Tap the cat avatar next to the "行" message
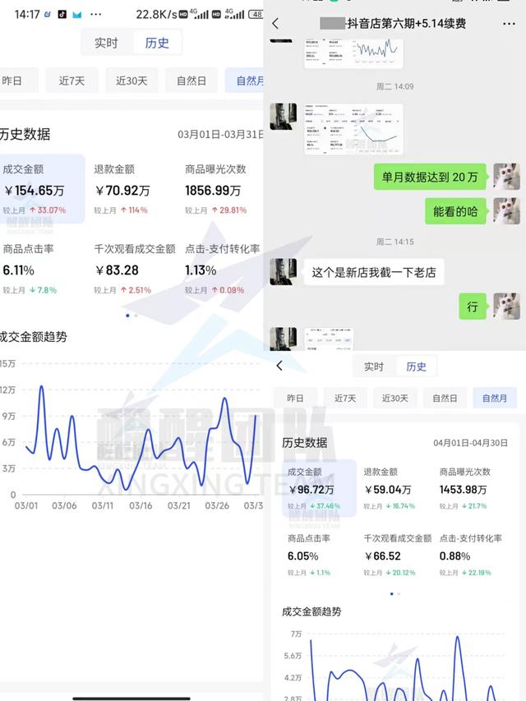This screenshot has width=526, height=701. [506, 307]
